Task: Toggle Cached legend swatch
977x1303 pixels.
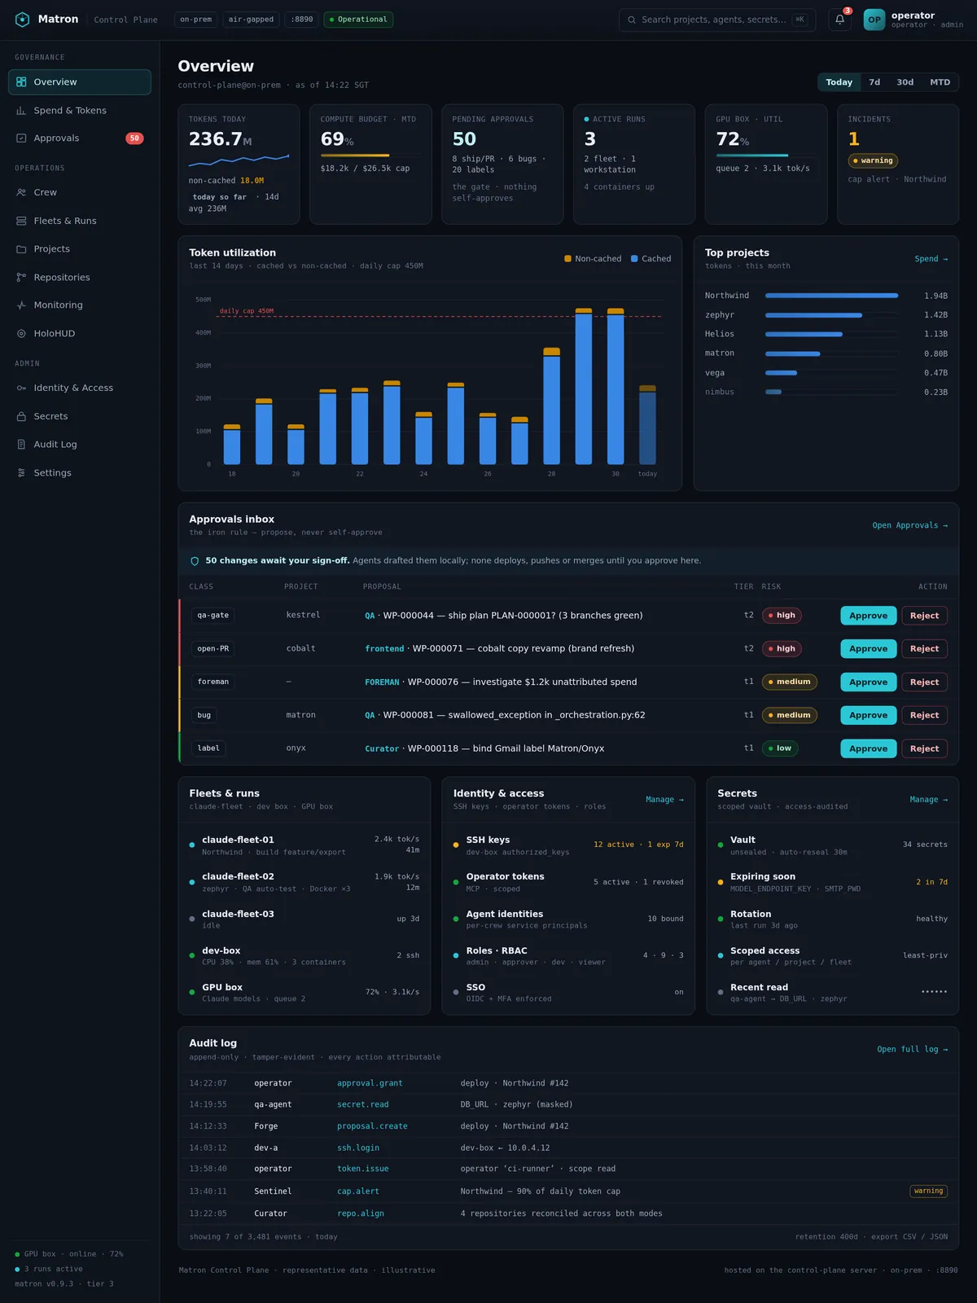Action: coord(634,259)
